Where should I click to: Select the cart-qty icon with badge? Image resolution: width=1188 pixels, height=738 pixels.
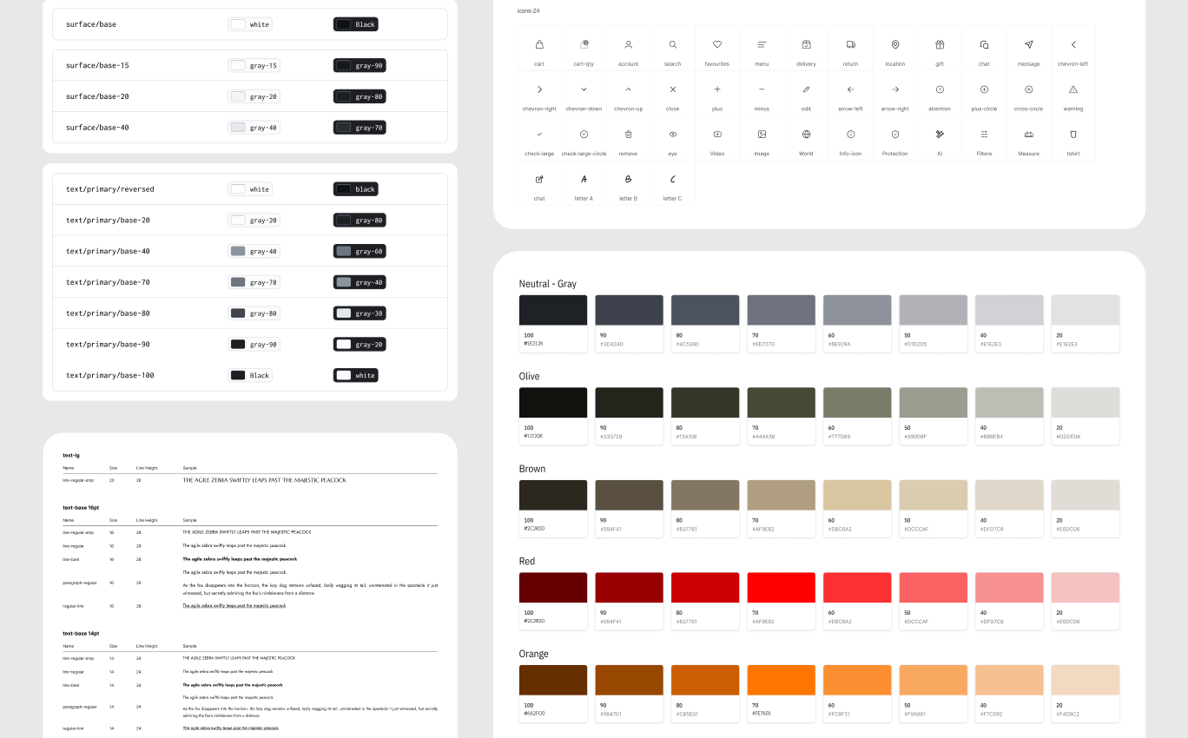pos(584,44)
